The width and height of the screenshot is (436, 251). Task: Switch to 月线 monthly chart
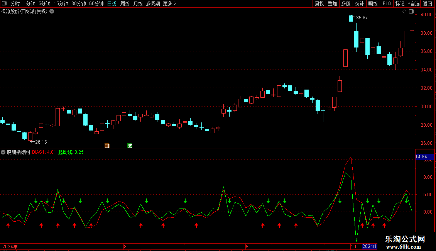pyautogui.click(x=138, y=3)
